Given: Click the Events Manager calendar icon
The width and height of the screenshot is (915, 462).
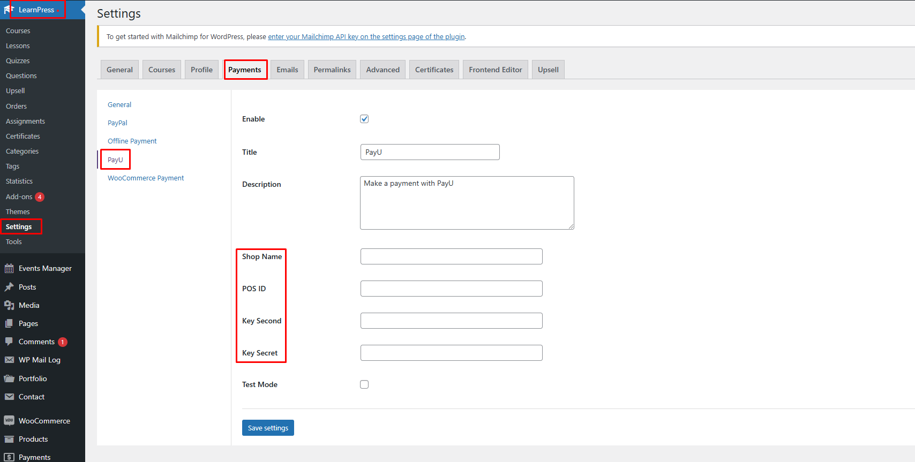Looking at the screenshot, I should (9, 268).
